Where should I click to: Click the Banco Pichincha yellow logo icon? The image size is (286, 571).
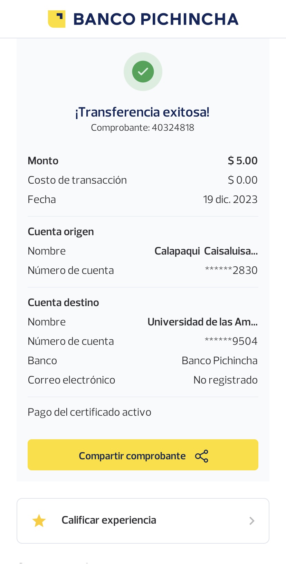point(57,19)
